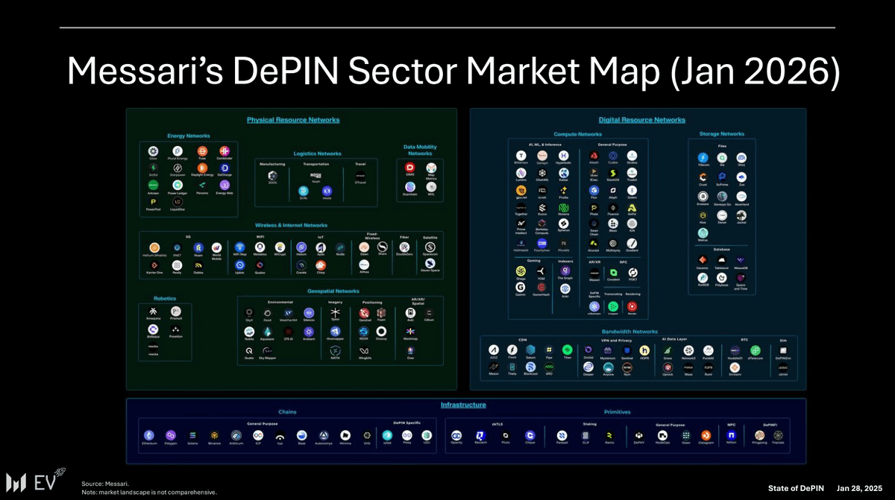The image size is (895, 500).
Task: Click The Graph indexer logo
Action: (565, 270)
